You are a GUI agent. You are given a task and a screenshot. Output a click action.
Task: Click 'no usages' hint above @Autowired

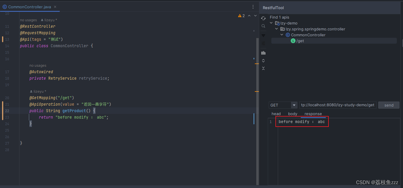(38, 66)
